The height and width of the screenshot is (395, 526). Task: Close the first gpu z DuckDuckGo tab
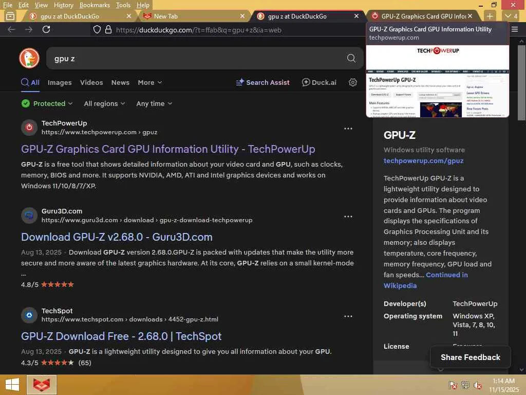129,16
